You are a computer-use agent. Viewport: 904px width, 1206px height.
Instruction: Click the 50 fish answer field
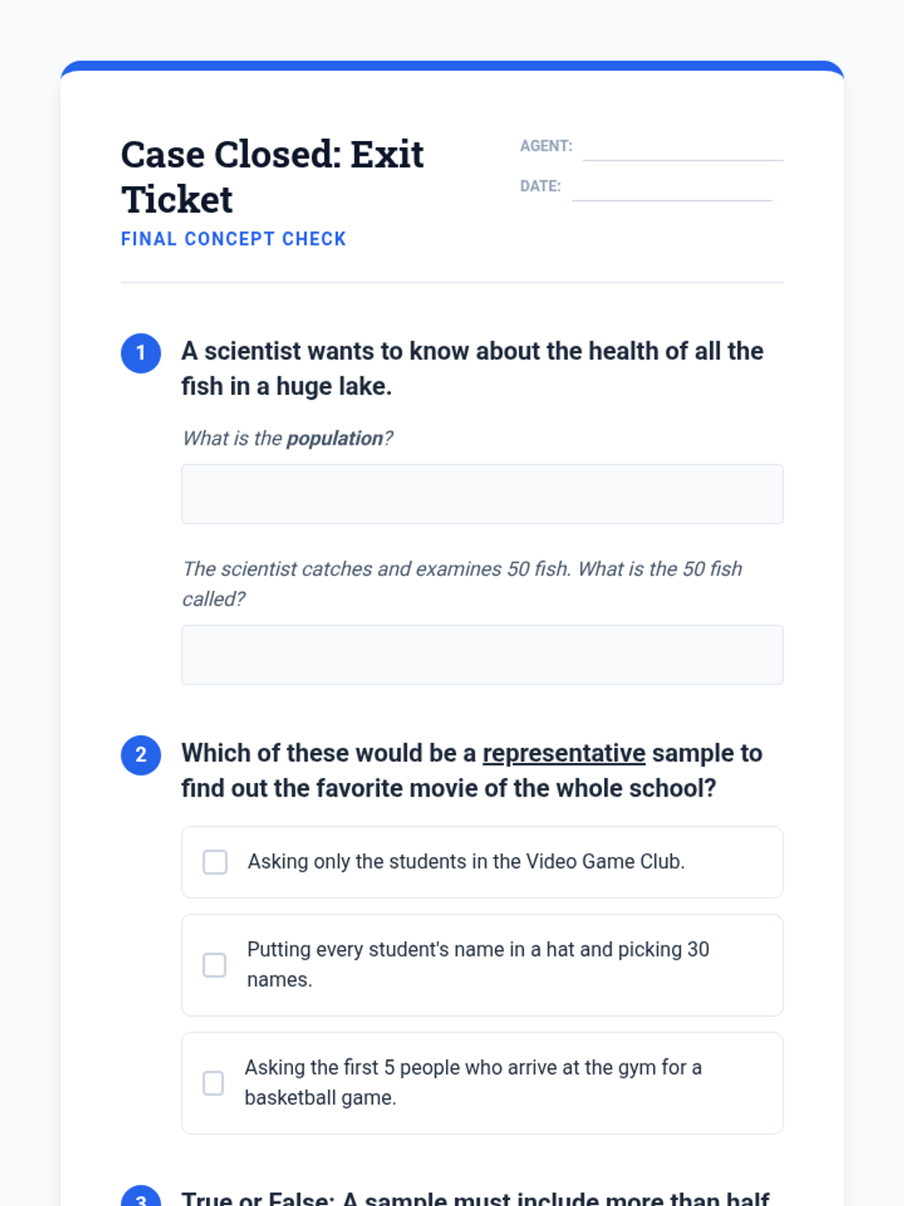tap(482, 655)
